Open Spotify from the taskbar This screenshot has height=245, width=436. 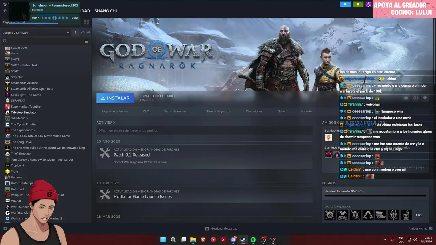tap(253, 240)
